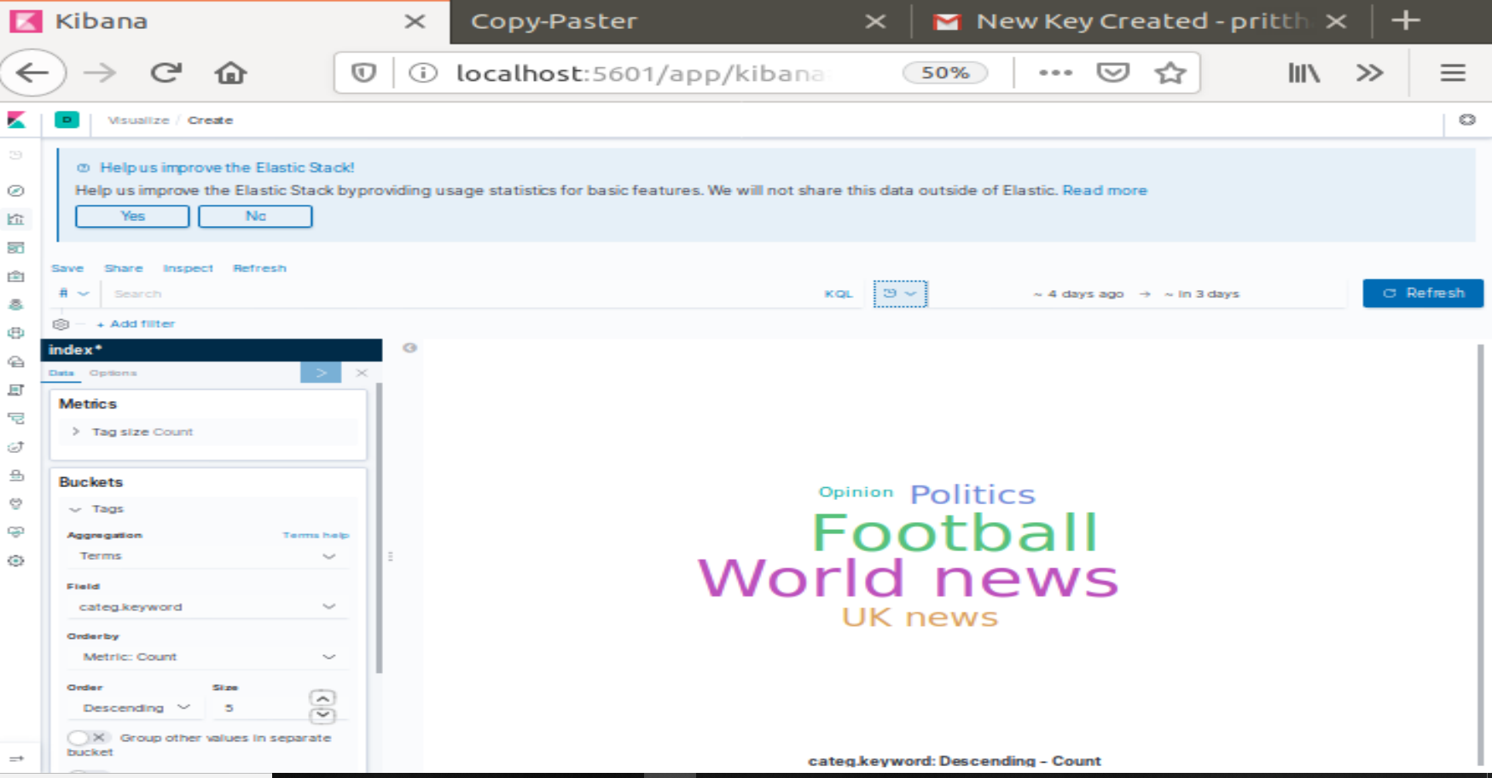Open Management via the gear sidebar icon
1492x778 pixels.
point(15,560)
